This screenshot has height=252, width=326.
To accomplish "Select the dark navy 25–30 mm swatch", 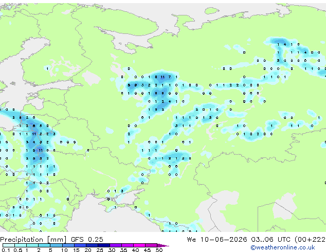I will click(x=104, y=245).
